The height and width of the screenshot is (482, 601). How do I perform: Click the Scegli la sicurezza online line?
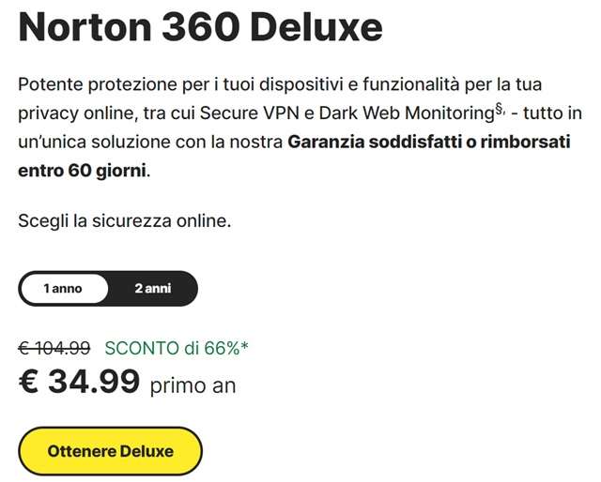point(124,221)
